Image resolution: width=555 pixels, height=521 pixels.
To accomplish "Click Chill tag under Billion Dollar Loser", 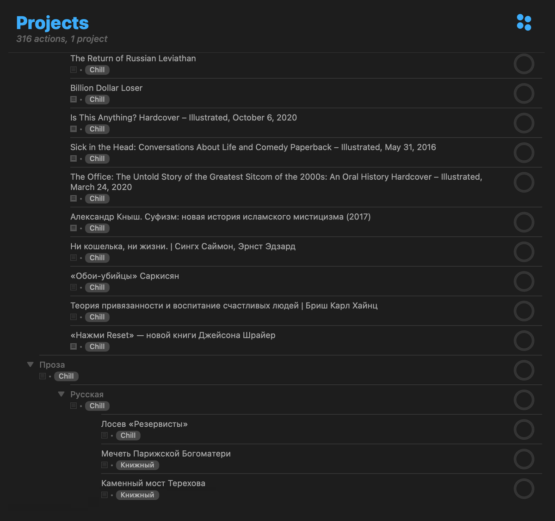I will coord(97,99).
